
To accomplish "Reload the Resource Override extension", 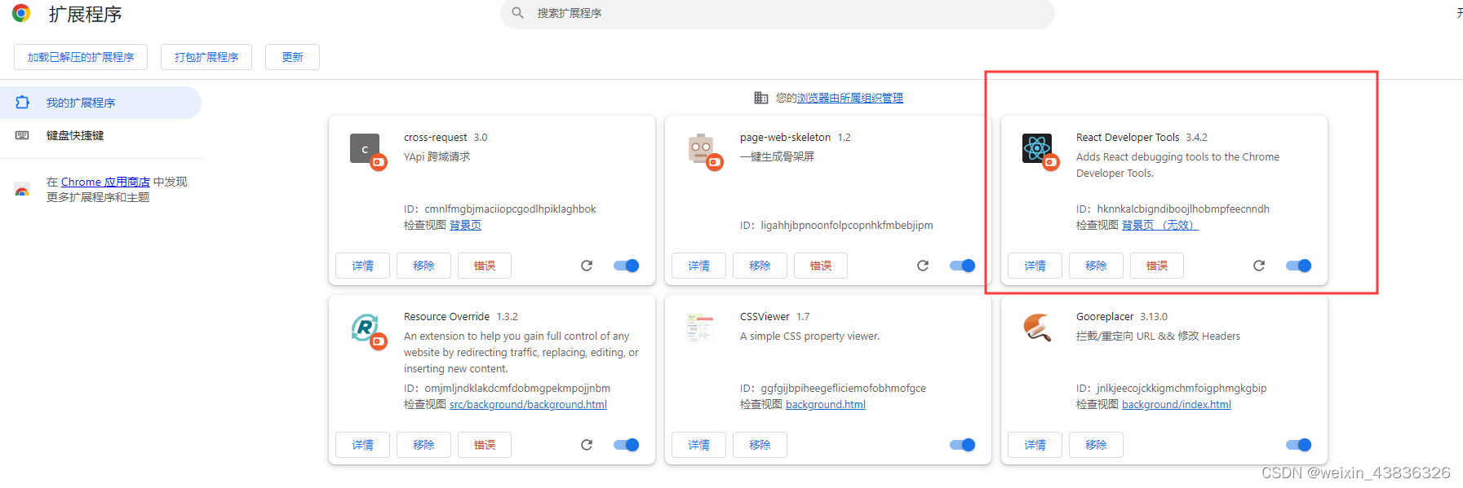I will pos(587,445).
